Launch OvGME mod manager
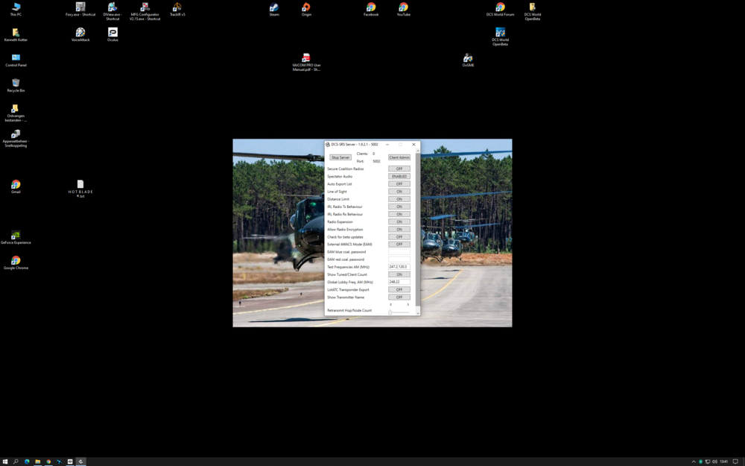 468,58
